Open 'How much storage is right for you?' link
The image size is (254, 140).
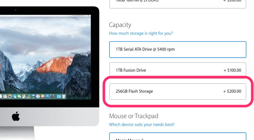coord(141,33)
